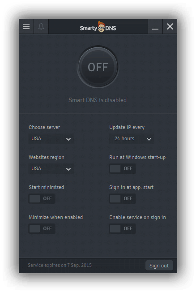This screenshot has width=196, height=292.
Task: Toggle Minimize when enabled switch
Action: (42, 229)
